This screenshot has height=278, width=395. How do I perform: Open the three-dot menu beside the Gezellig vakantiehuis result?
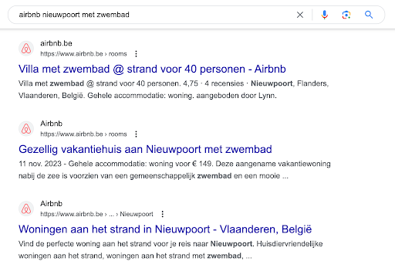pyautogui.click(x=136, y=134)
